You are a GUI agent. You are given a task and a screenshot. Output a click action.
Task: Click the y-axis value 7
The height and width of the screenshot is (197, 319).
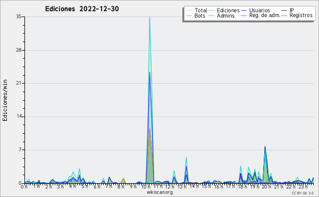pos(20,150)
